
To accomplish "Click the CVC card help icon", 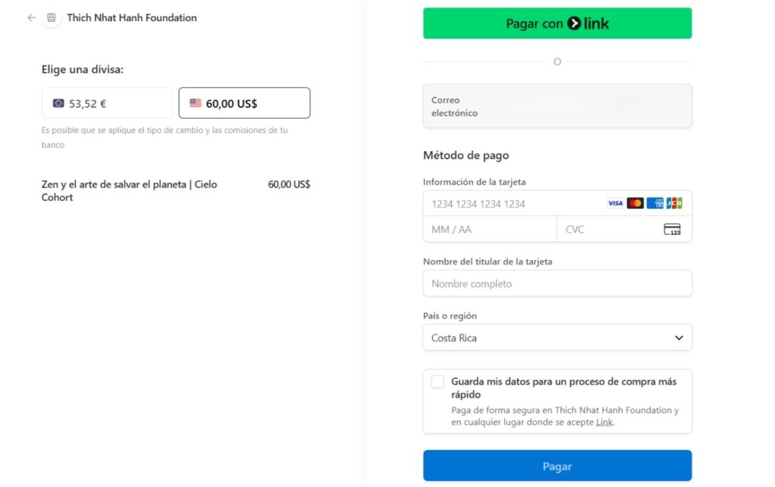I will point(672,229).
